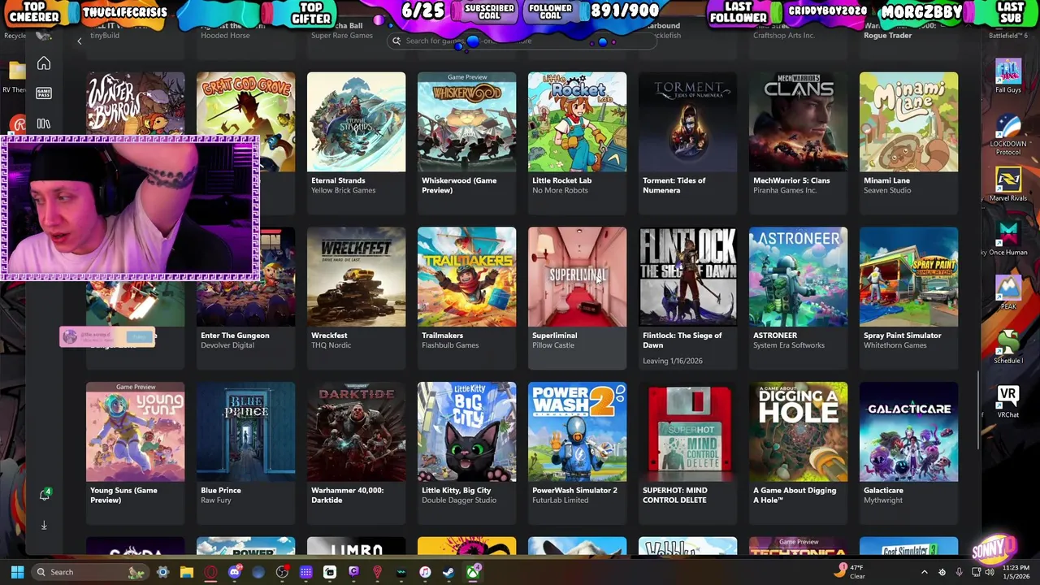Open the Winter Burrow game cover
The height and width of the screenshot is (585, 1040).
pos(135,104)
